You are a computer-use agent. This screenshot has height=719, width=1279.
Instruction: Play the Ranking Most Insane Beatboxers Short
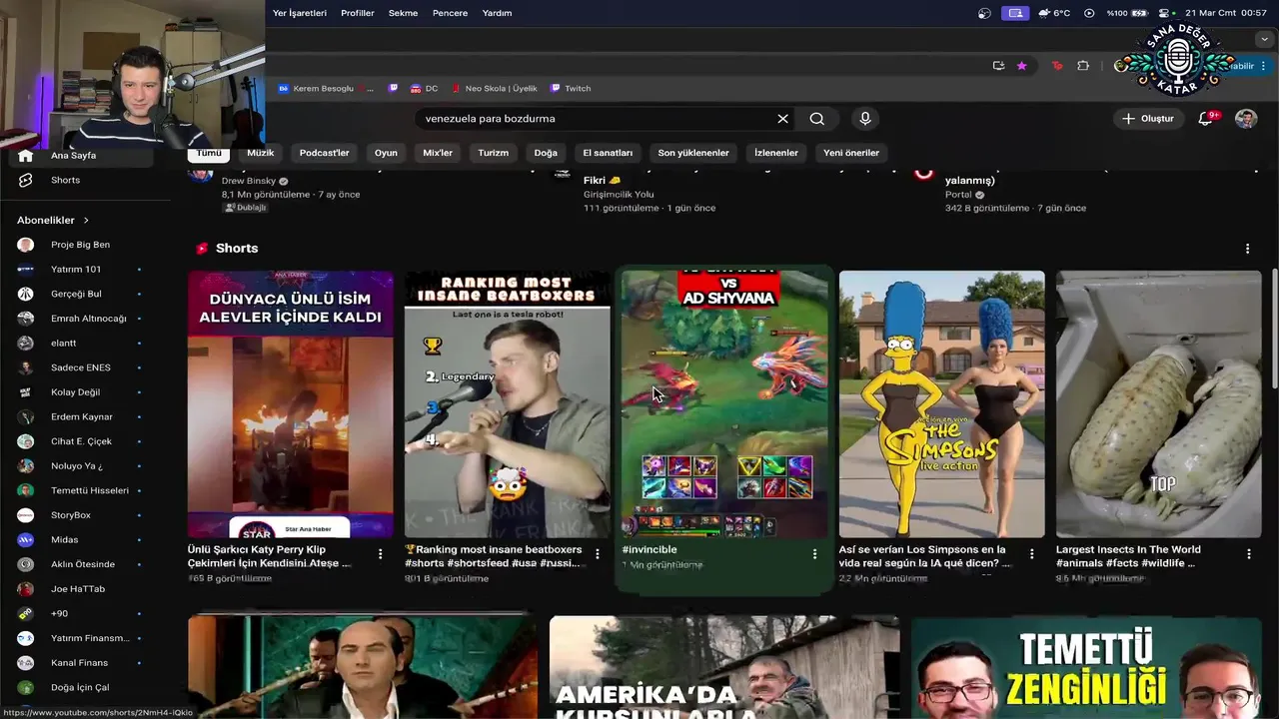pos(508,404)
